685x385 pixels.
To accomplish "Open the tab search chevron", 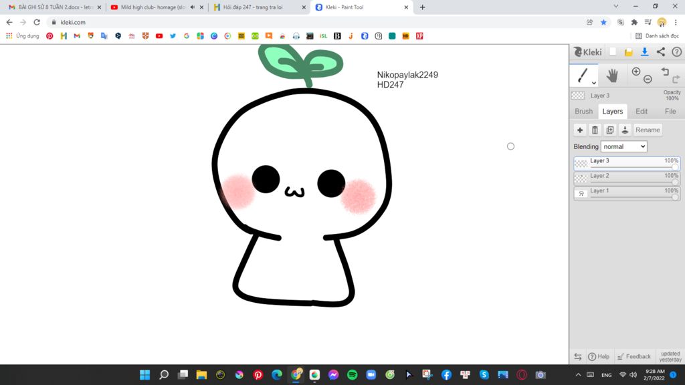I will coord(615,7).
